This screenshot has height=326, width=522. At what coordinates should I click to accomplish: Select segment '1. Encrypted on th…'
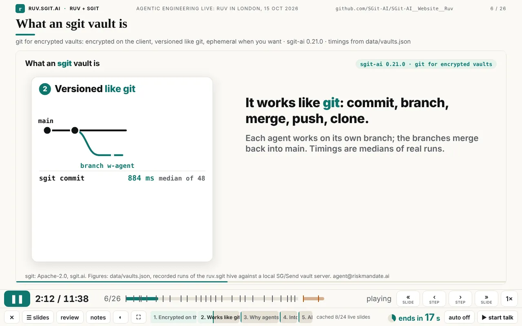tap(174, 317)
